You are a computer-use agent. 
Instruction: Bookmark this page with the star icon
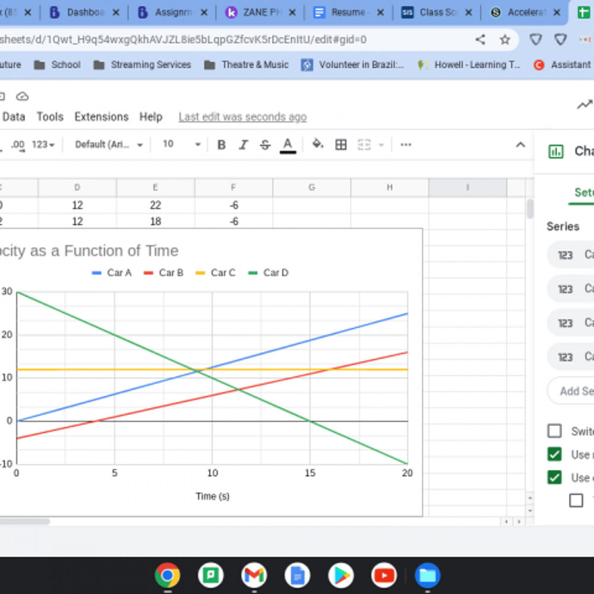click(504, 39)
